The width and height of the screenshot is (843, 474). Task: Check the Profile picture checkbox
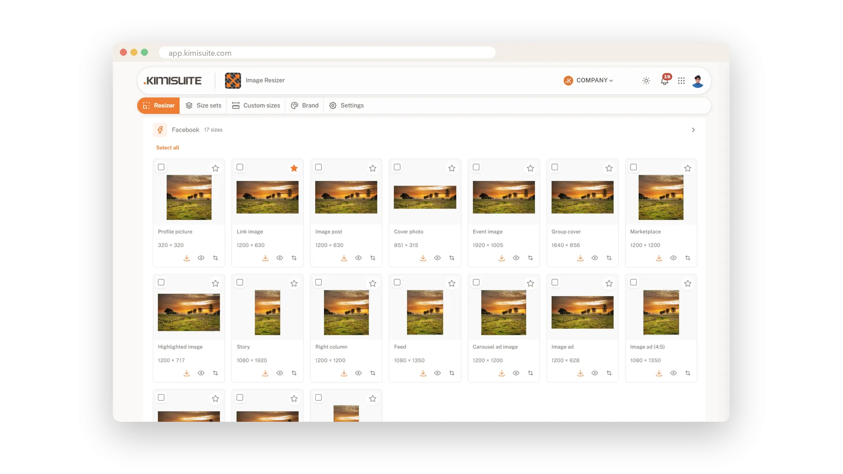[161, 167]
